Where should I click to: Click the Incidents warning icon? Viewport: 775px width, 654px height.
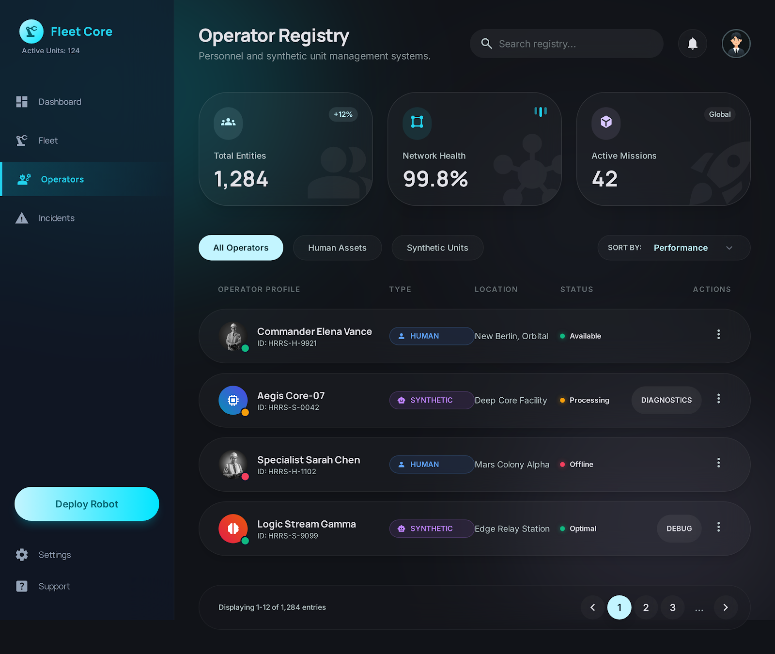pyautogui.click(x=22, y=218)
